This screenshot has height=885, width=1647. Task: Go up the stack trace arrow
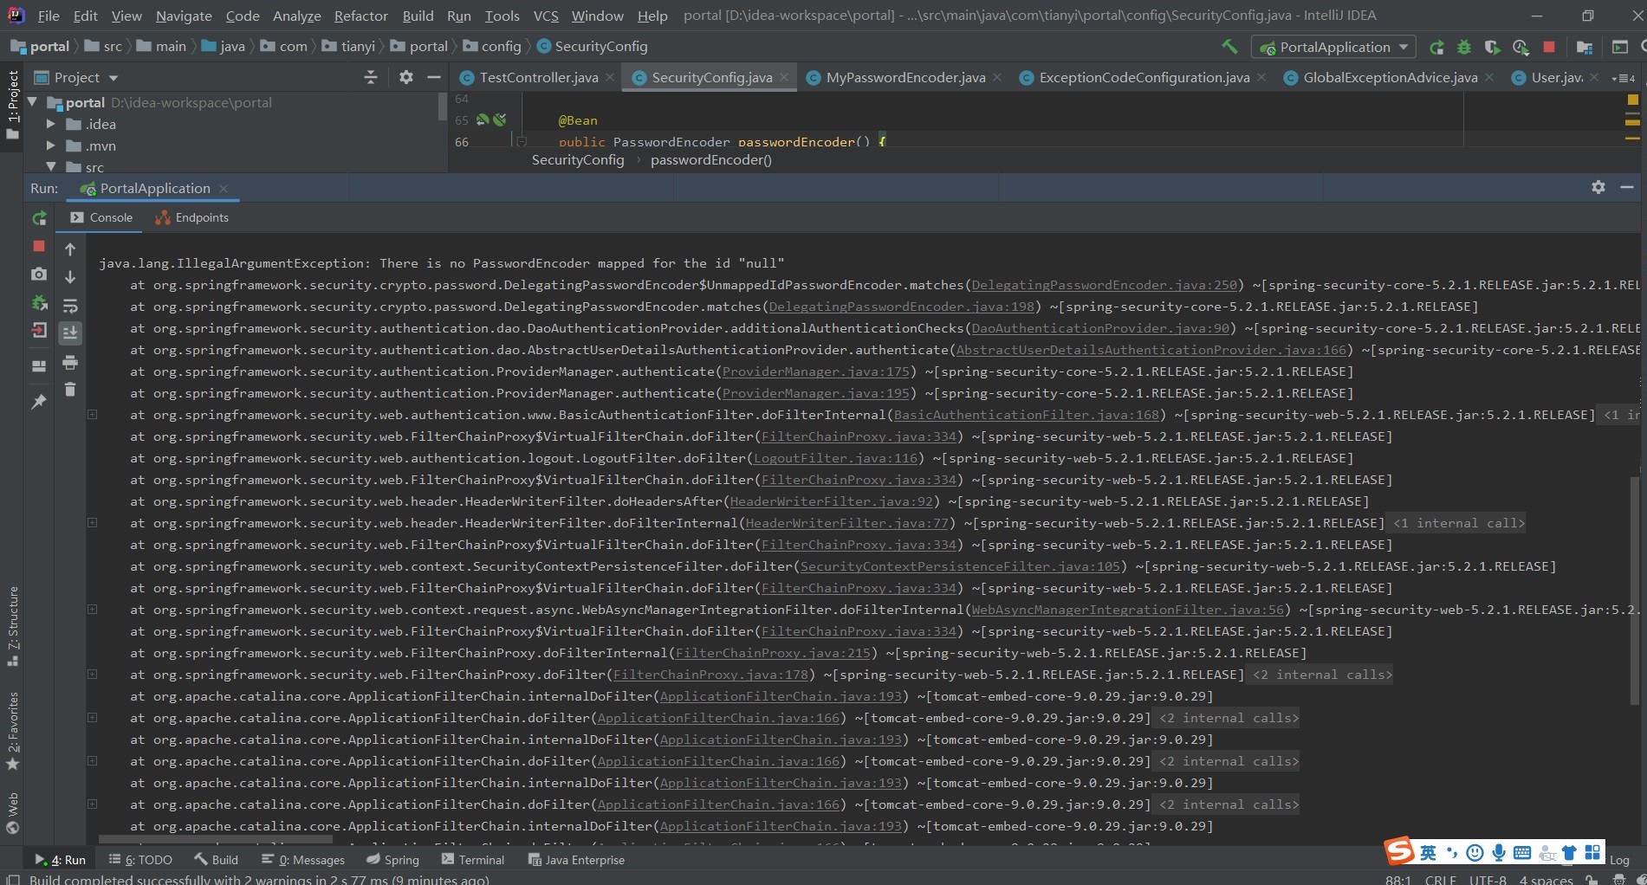click(x=70, y=249)
